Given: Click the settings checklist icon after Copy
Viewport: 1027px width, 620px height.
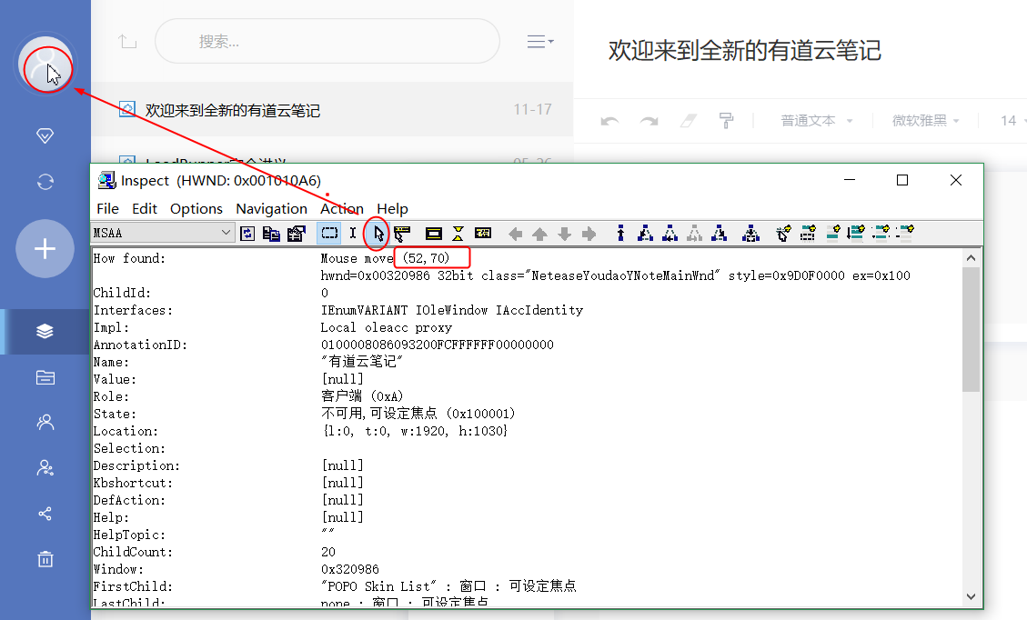Looking at the screenshot, I should pyautogui.click(x=296, y=233).
